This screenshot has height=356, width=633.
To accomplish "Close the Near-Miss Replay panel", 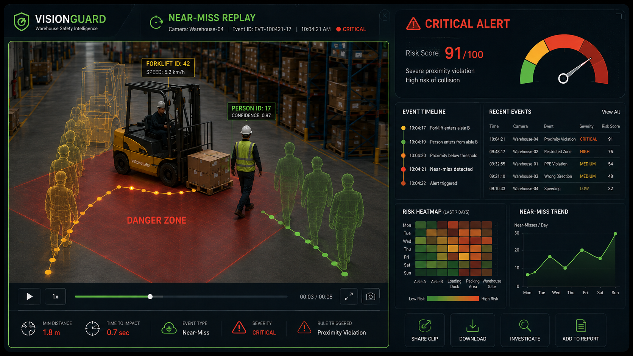I will (385, 16).
